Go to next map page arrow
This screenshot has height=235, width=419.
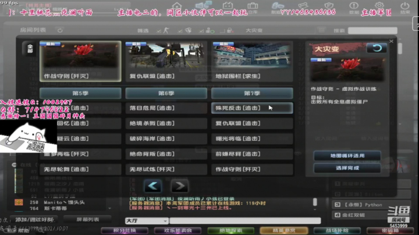click(179, 186)
